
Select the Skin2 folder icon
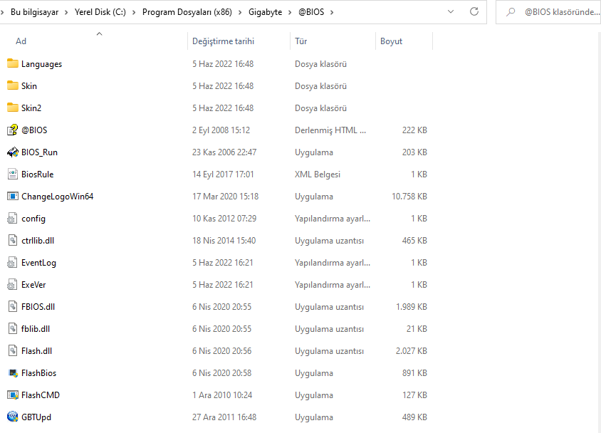(x=13, y=108)
